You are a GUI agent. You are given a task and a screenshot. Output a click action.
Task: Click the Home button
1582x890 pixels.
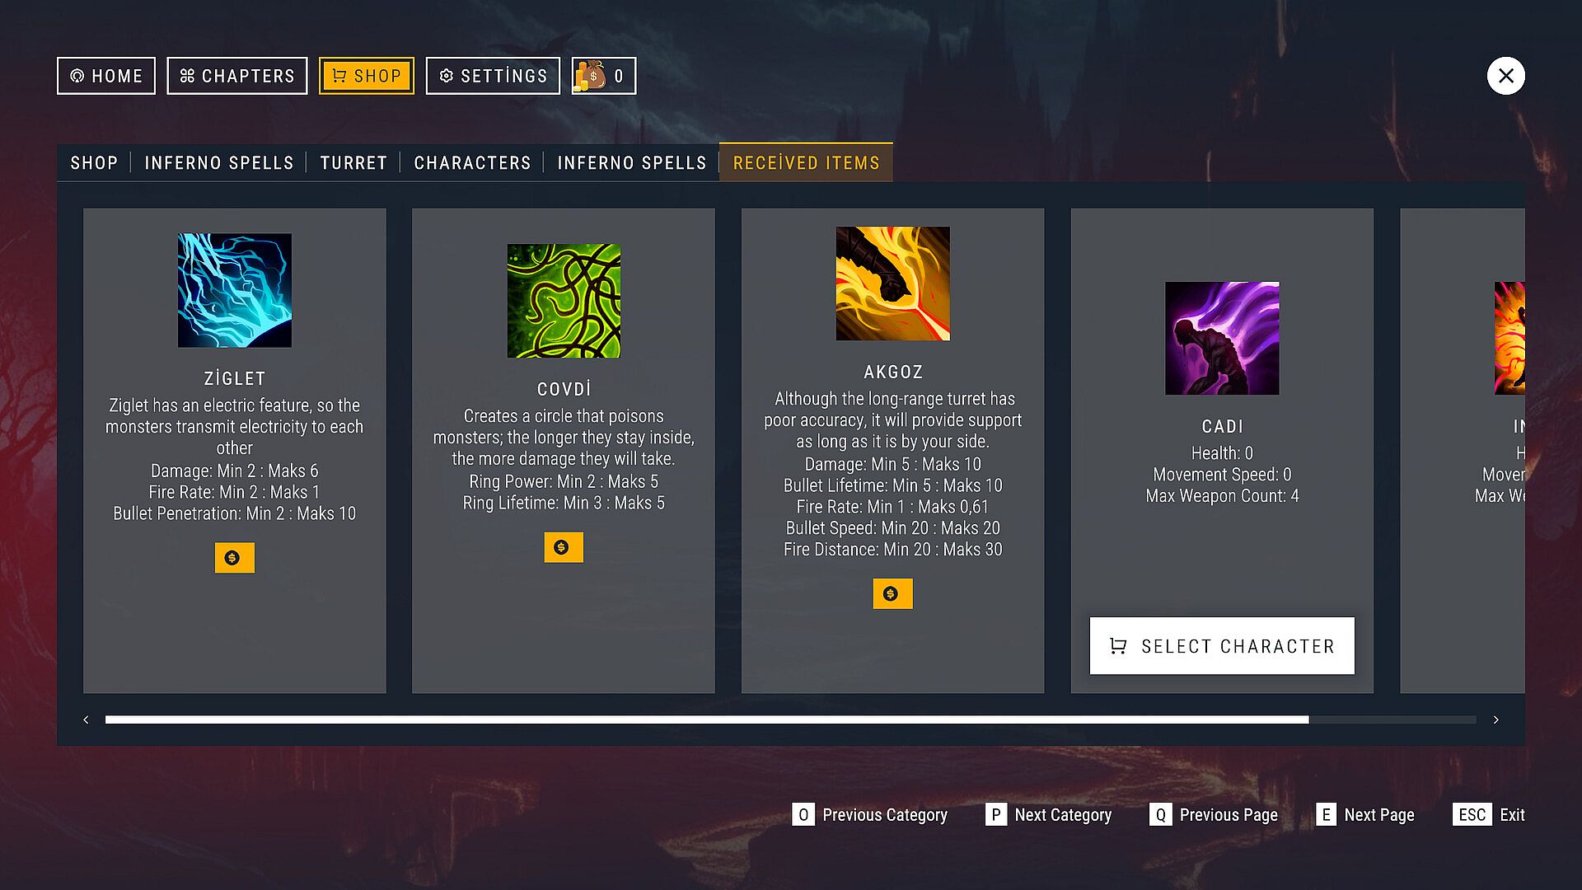106,76
